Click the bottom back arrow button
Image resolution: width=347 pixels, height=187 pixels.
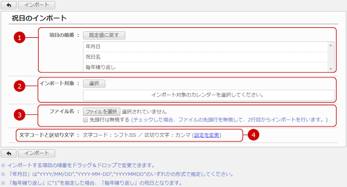click(x=8, y=153)
